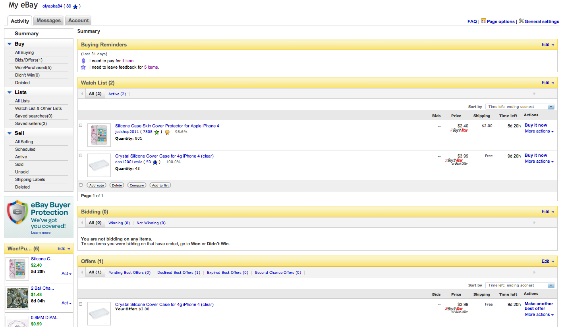Collapse the Buy section in sidebar
564x327 pixels.
(x=10, y=44)
